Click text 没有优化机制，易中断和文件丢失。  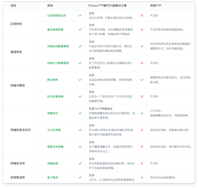pyautogui.click(x=171, y=147)
